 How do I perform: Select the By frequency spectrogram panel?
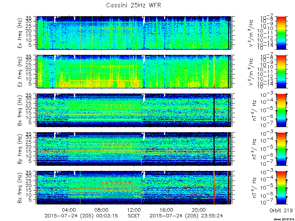[x=134, y=149]
